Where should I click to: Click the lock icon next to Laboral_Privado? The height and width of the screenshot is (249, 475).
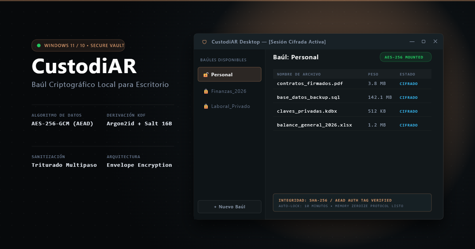point(206,106)
